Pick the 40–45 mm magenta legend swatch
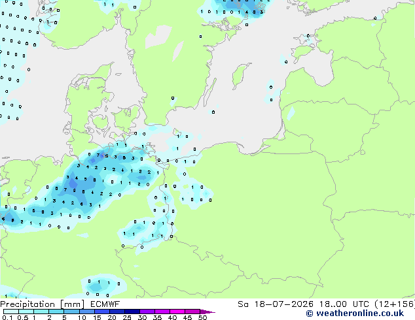 177,312
